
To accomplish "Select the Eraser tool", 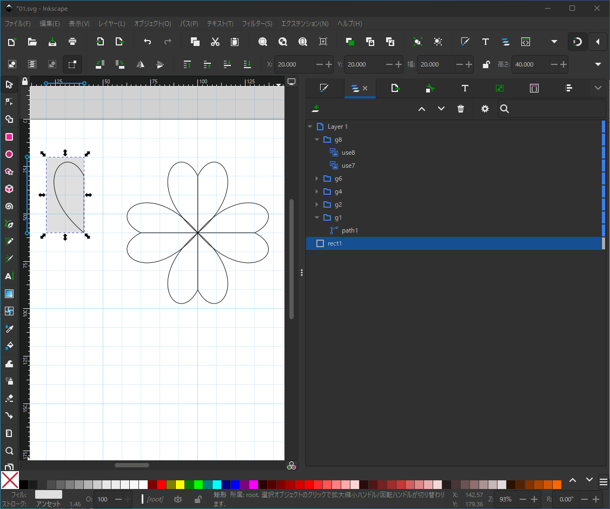I will click(x=9, y=399).
